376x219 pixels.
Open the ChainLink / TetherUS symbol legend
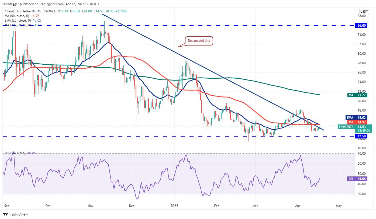coord(30,11)
